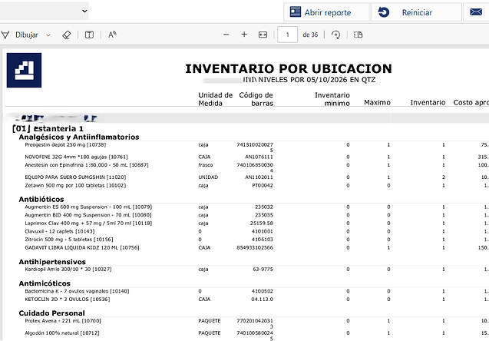Click the [01] Estanteria 1 heading

coord(48,128)
